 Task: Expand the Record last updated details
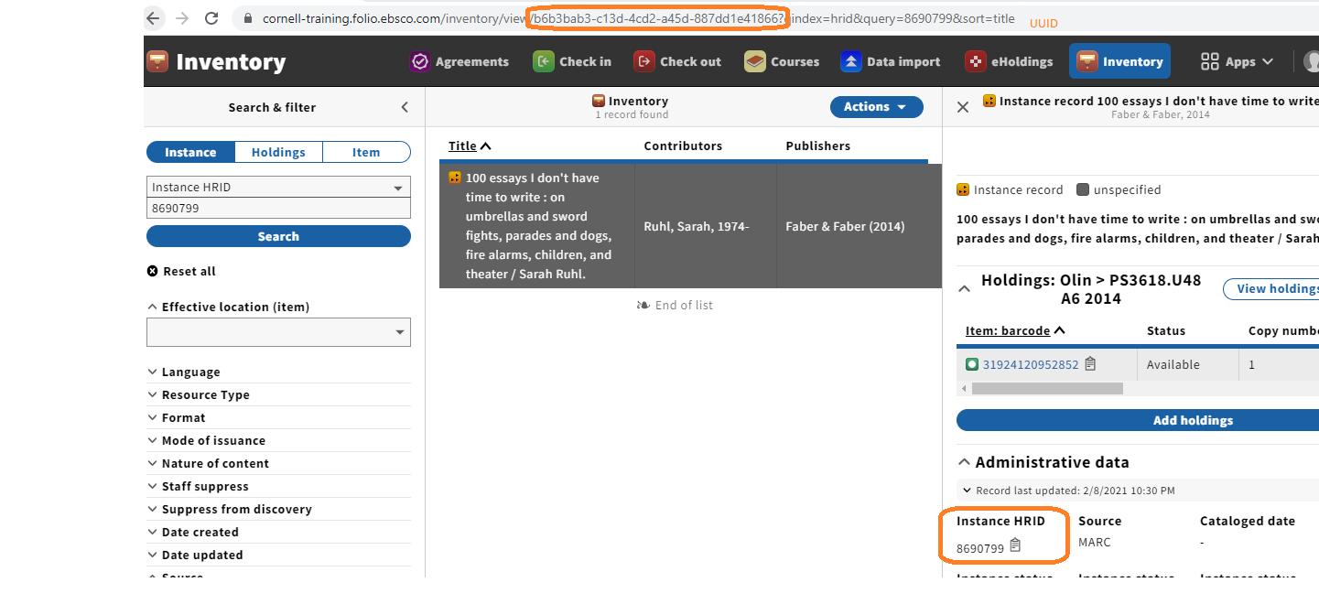pyautogui.click(x=1068, y=491)
